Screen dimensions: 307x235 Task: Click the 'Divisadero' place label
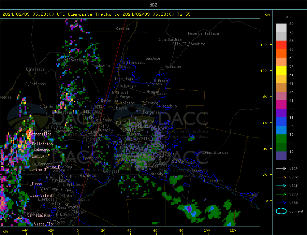[166, 106]
